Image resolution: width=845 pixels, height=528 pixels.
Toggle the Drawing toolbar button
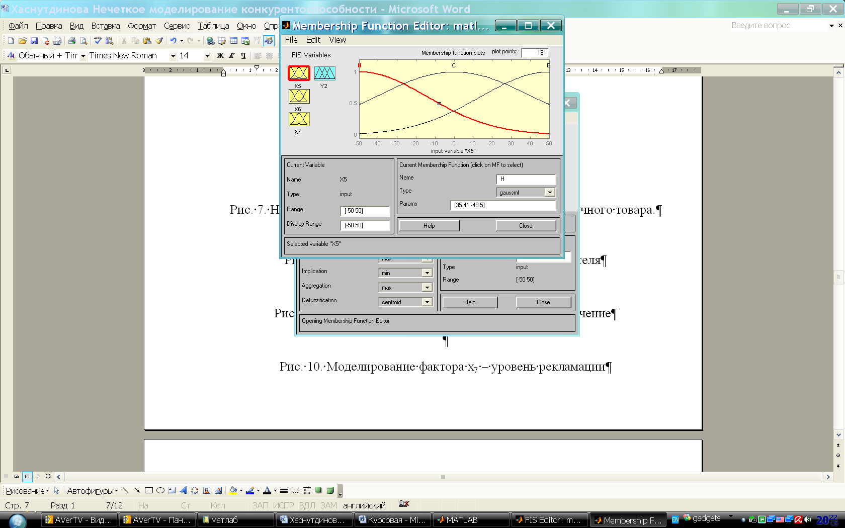pos(269,41)
